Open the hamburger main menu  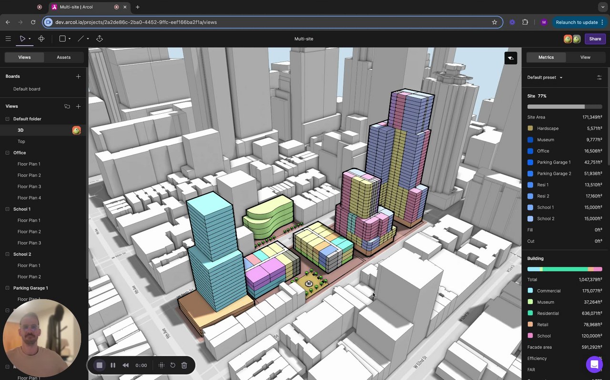click(x=8, y=39)
